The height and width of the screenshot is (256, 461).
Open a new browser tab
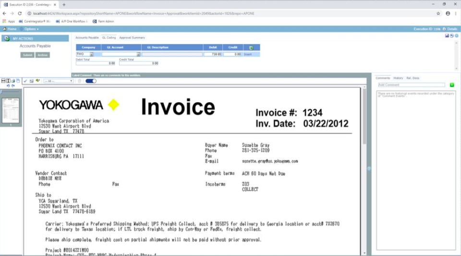pos(64,5)
